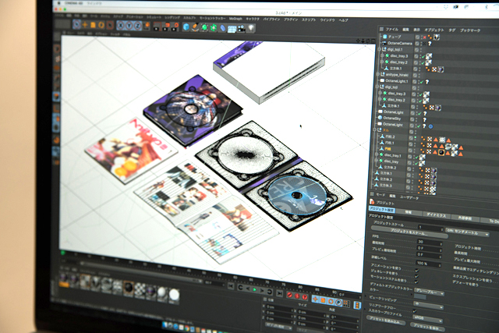The image size is (499, 333).
Task: Open the ファイル menu in Object Manager
Action: pos(391,30)
